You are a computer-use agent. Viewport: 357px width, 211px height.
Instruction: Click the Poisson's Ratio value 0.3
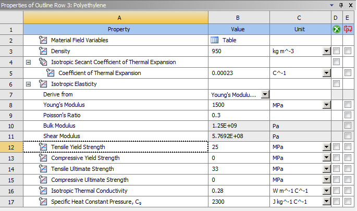coord(216,115)
